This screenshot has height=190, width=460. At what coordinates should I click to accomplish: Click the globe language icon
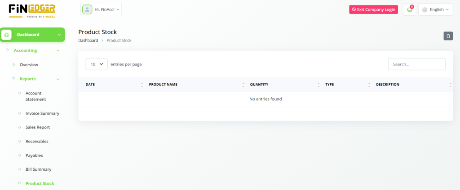425,9
